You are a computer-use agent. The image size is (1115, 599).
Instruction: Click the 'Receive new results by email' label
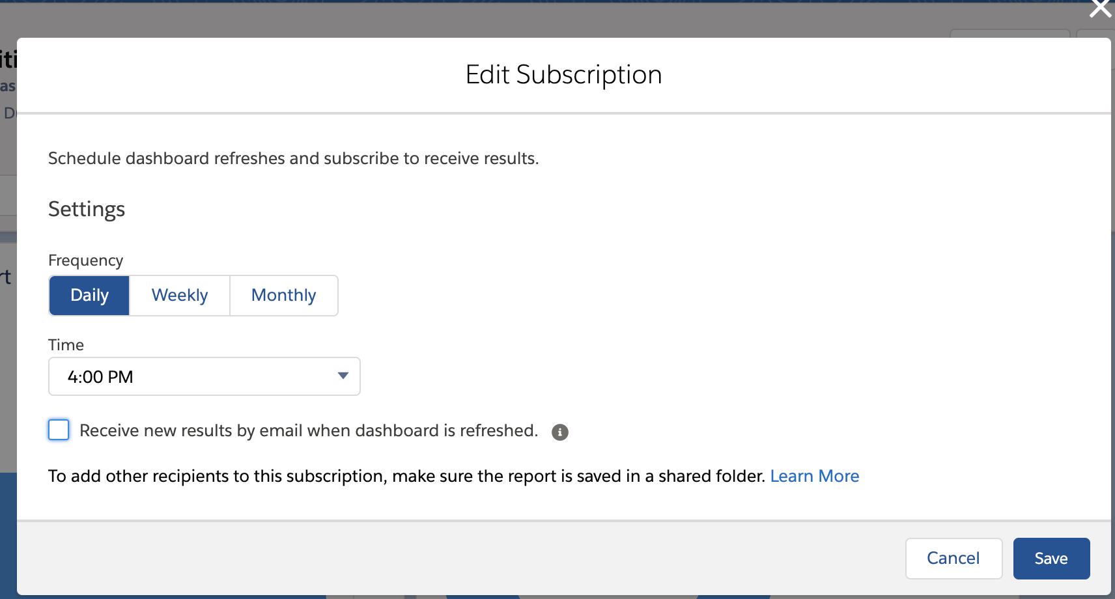[x=308, y=431]
